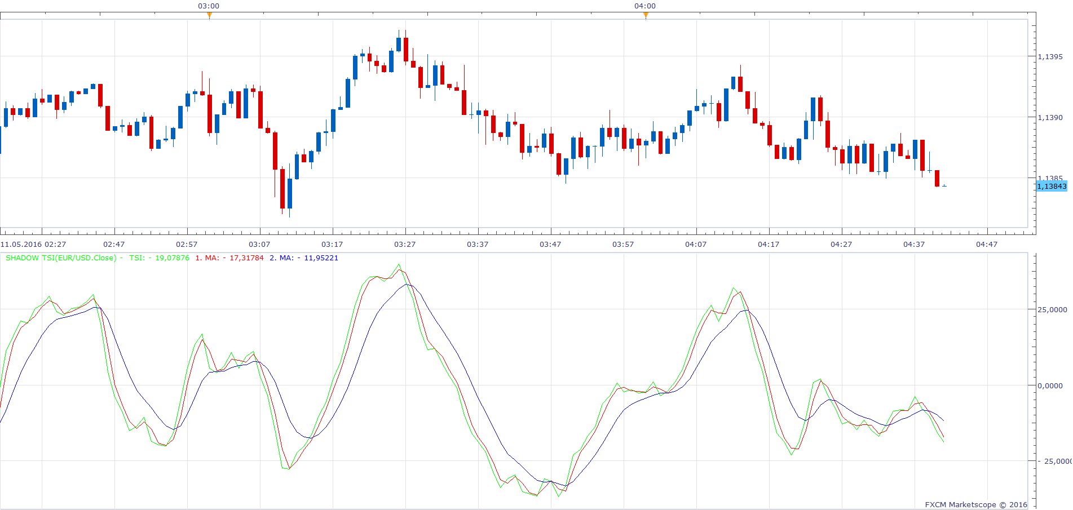1073x510 pixels.
Task: Select the 04:00 hour label at top
Action: (x=645, y=6)
